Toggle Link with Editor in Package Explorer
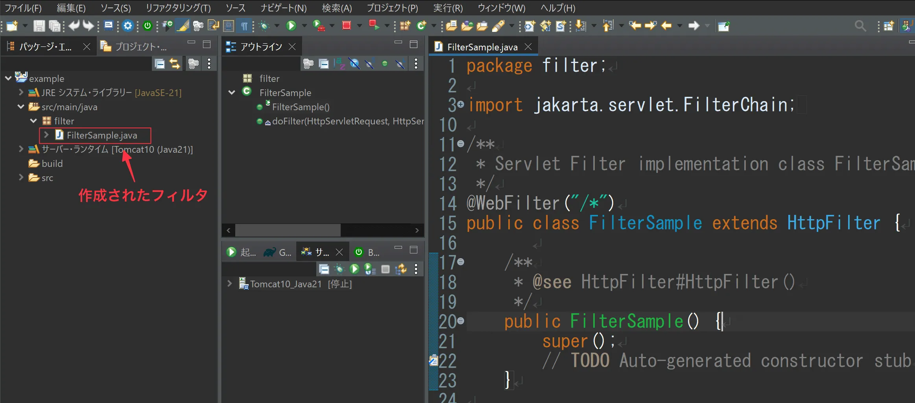Image resolution: width=915 pixels, height=403 pixels. coord(175,64)
